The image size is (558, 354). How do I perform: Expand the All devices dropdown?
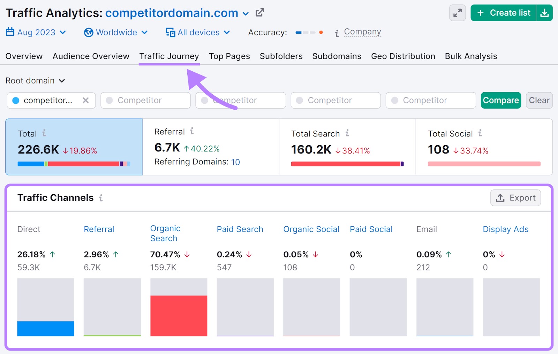coord(198,32)
